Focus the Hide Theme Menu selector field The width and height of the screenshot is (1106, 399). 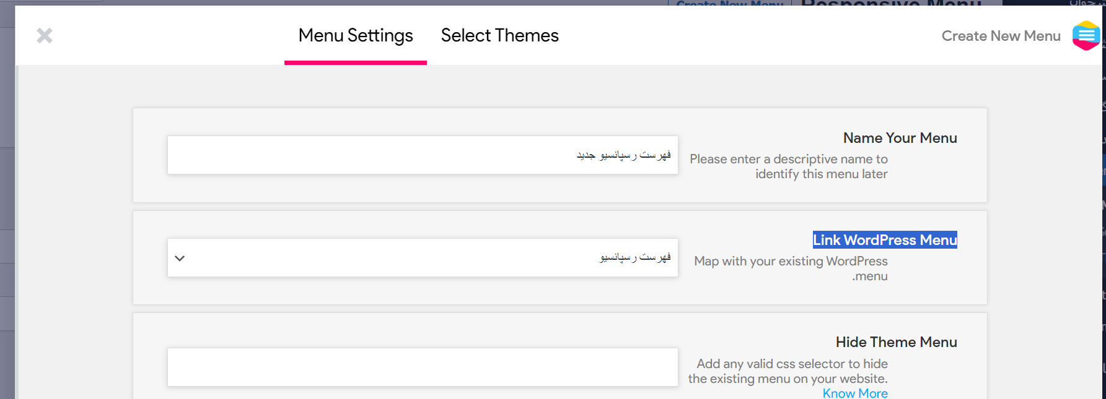(423, 367)
